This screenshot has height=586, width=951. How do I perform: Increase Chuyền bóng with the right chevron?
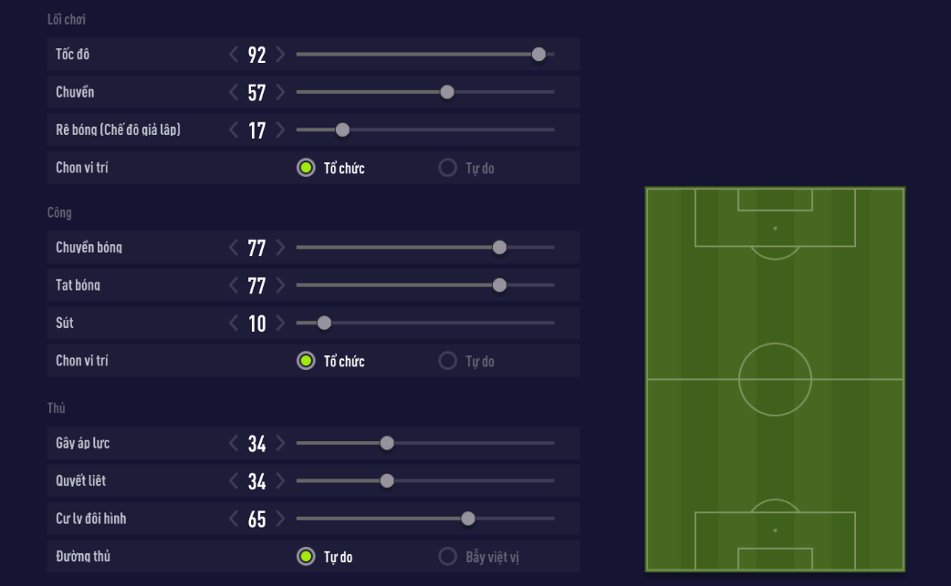tap(279, 248)
